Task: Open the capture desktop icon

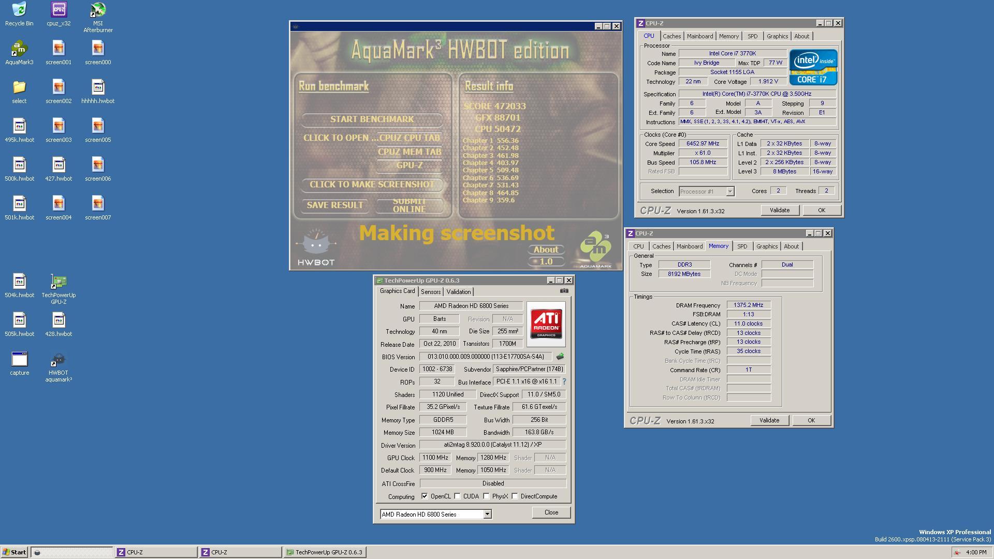Action: click(x=19, y=363)
